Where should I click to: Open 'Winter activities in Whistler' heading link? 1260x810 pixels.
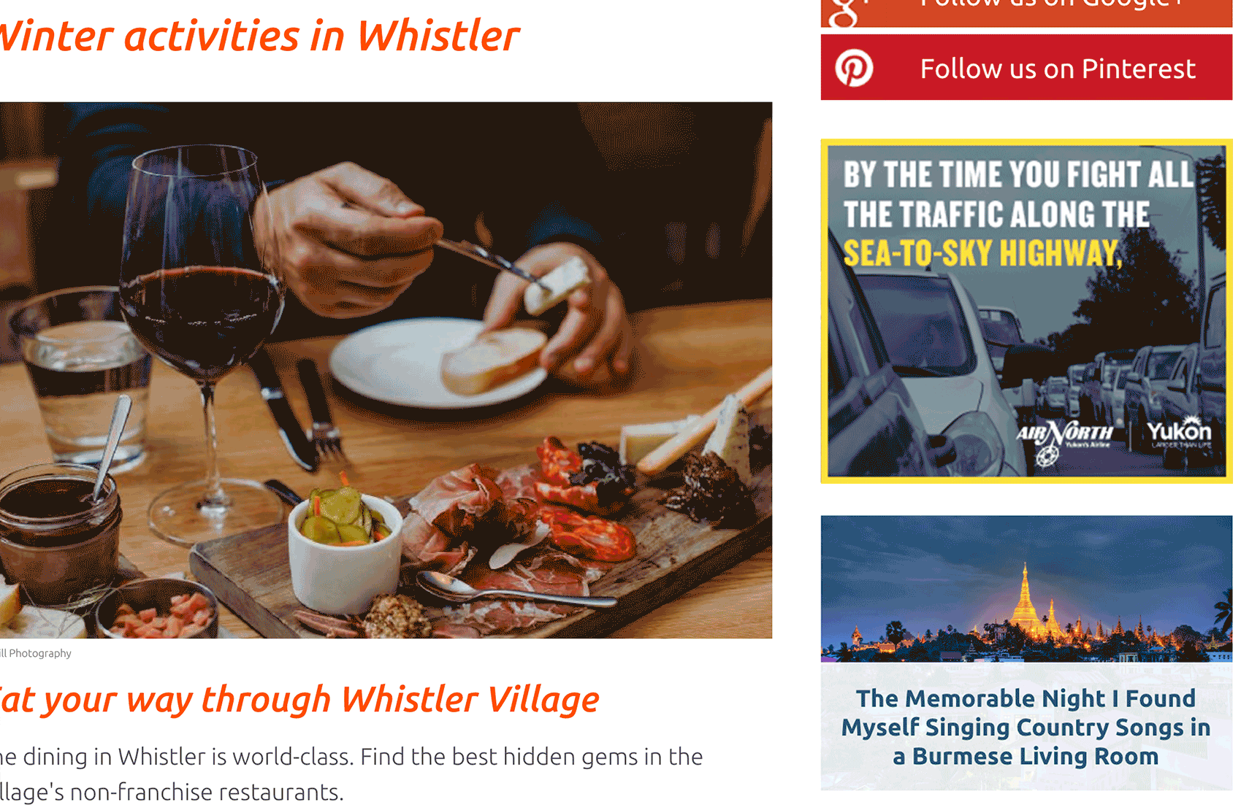(x=259, y=36)
